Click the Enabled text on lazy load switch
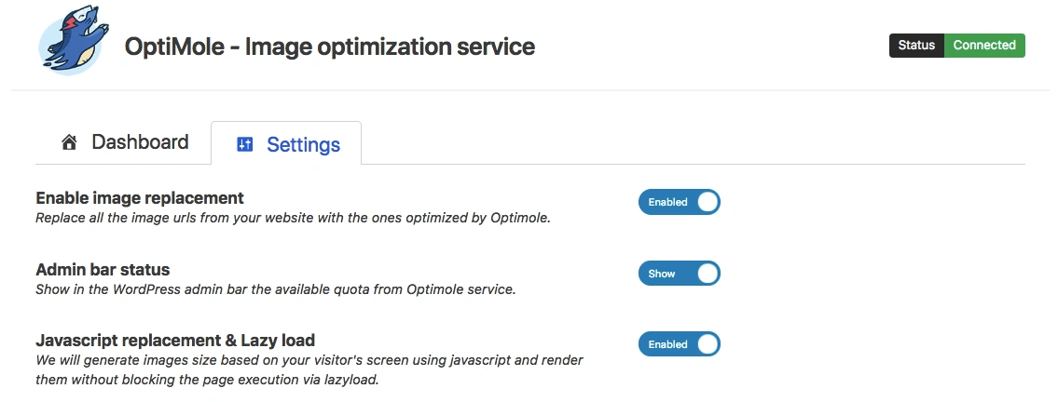 tap(667, 344)
